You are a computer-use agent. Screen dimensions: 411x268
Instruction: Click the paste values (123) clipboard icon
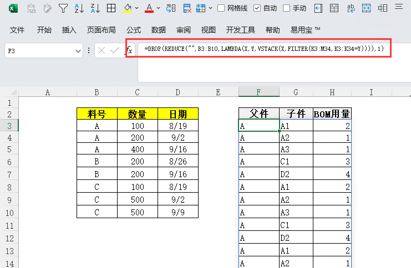tap(32, 8)
